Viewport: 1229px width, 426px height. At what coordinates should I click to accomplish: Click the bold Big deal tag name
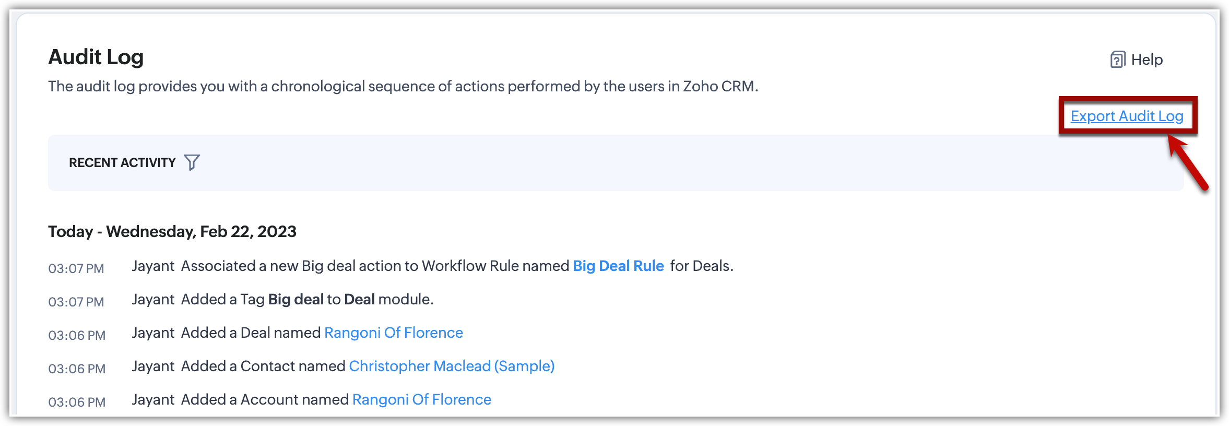point(296,300)
